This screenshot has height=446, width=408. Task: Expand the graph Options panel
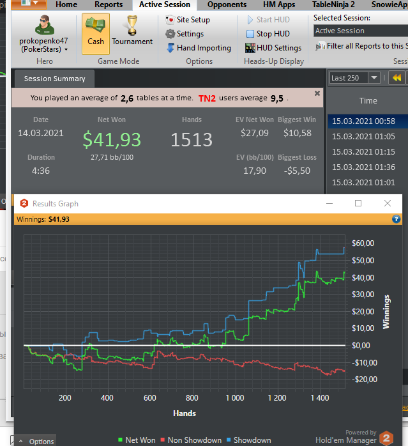(x=36, y=441)
